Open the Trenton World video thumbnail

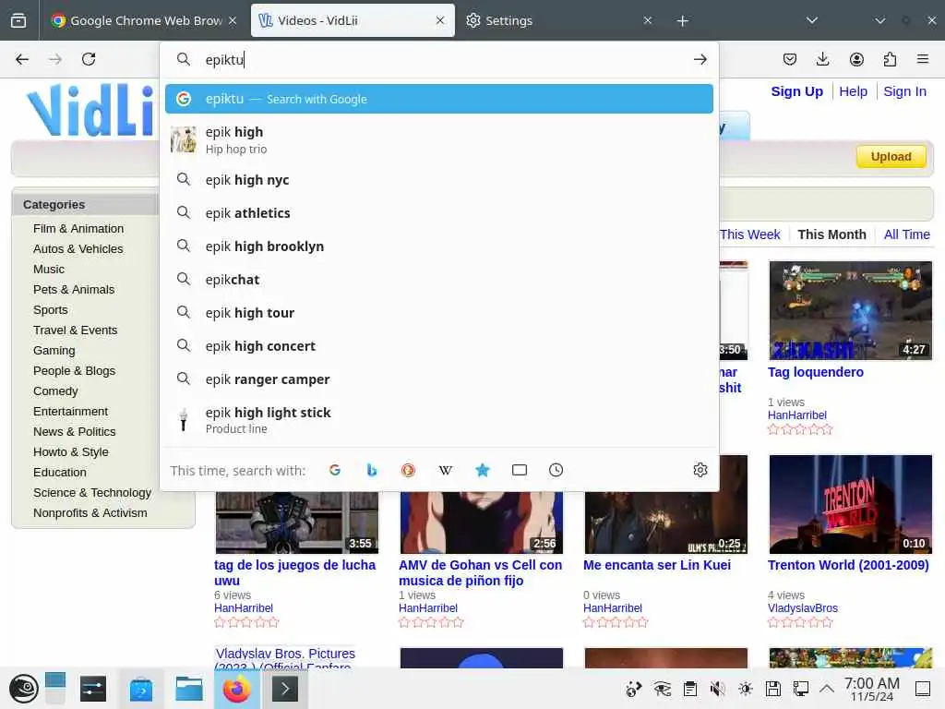[x=850, y=504]
